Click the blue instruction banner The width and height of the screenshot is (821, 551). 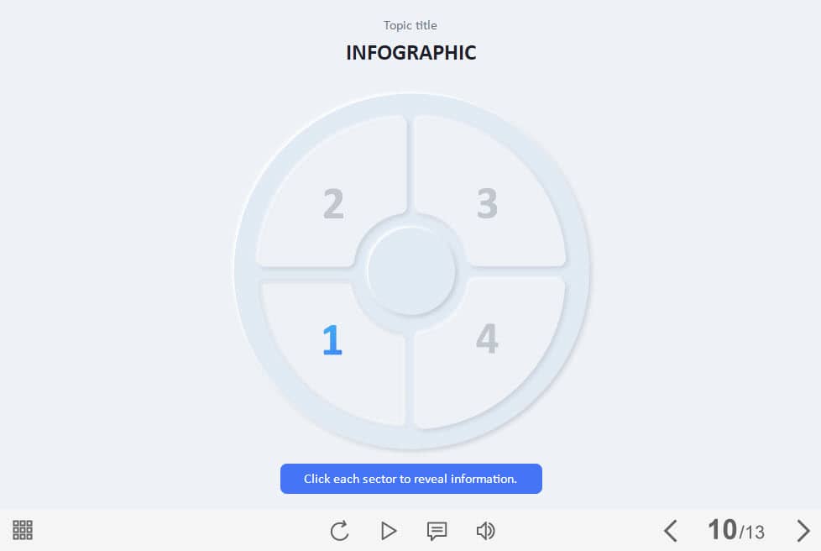tap(410, 479)
